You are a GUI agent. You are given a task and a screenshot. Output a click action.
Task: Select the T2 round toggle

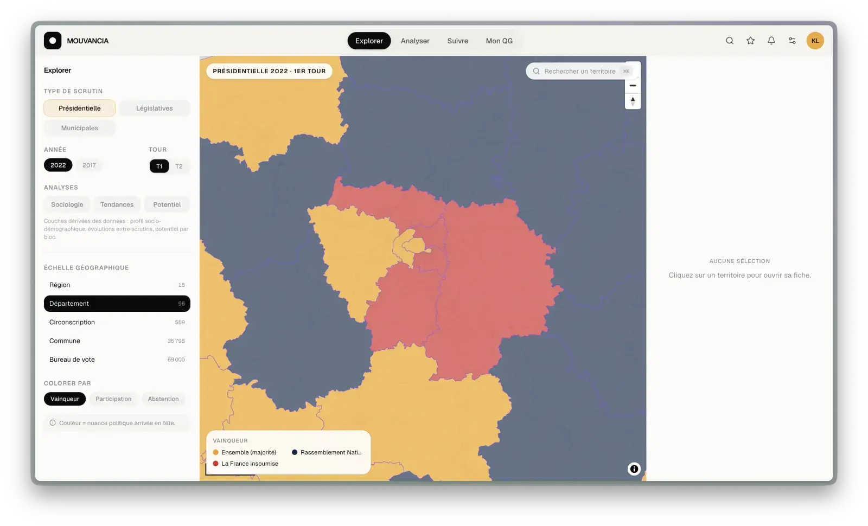point(179,166)
